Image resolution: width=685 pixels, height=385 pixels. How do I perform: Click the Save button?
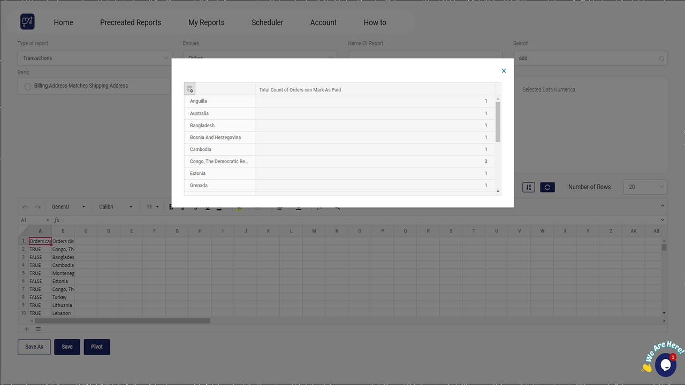[x=67, y=347]
